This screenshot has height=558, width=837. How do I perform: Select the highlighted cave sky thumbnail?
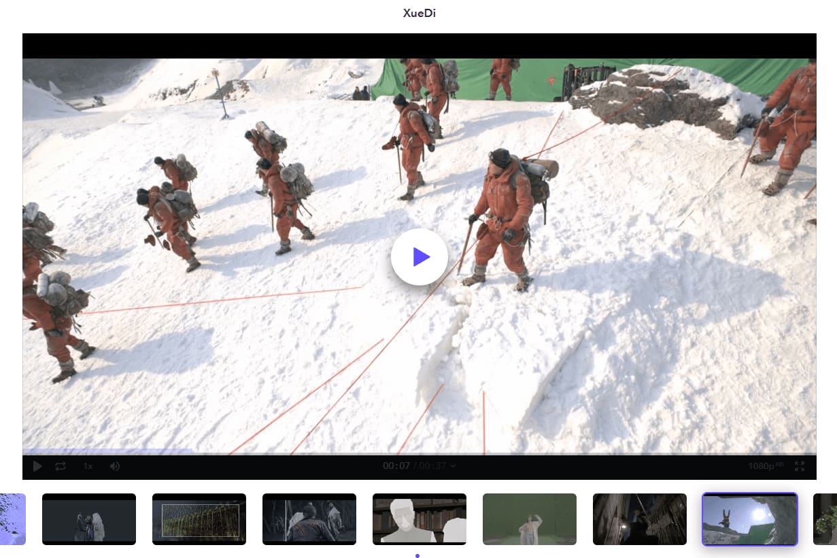[749, 519]
